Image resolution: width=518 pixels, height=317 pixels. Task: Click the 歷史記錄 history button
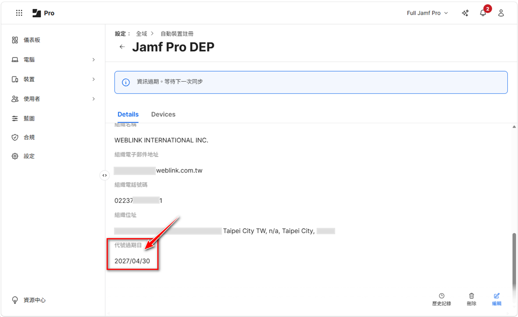click(441, 299)
